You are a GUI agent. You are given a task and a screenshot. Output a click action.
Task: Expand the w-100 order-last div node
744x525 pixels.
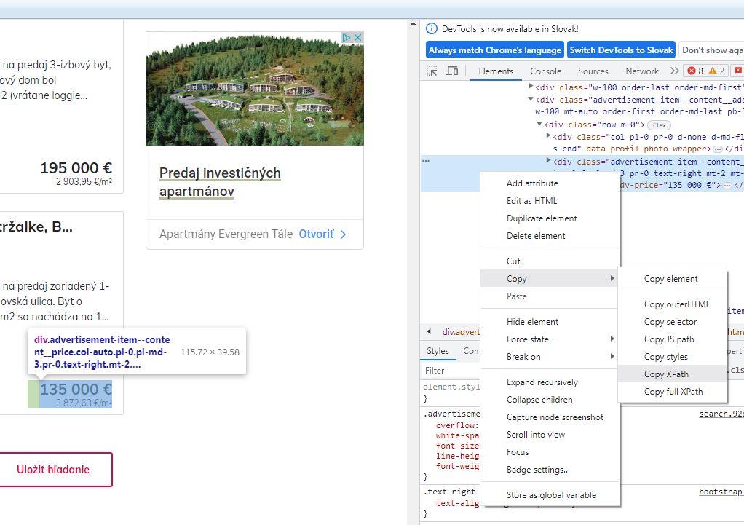[531, 87]
